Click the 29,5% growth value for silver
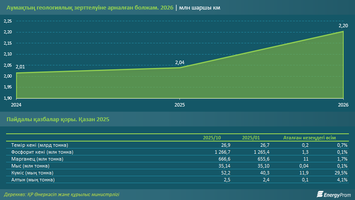The image size is (355, 200). [341, 173]
